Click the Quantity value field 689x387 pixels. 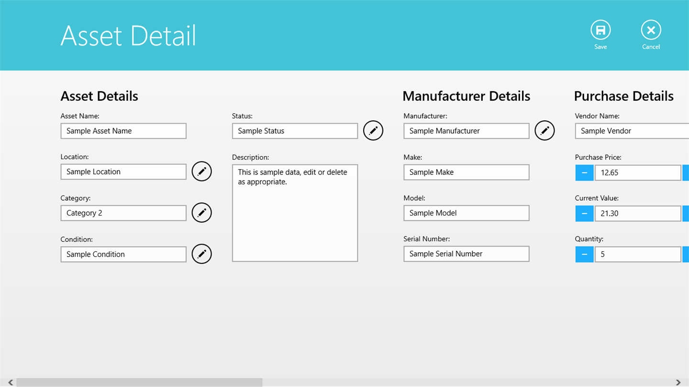[x=638, y=254]
